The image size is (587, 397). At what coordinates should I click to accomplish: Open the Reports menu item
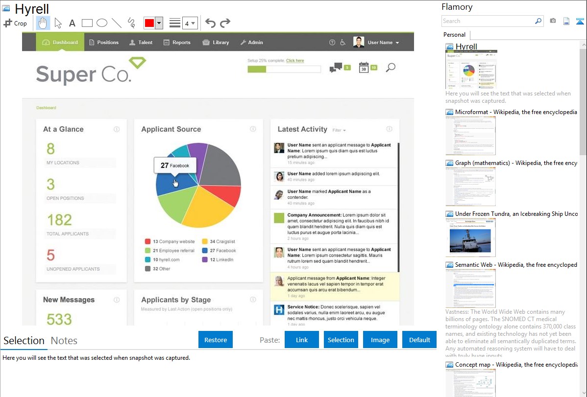click(177, 42)
